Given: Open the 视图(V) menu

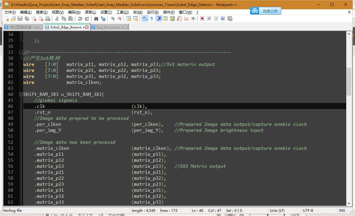Looking at the screenshot, I should (58, 12).
